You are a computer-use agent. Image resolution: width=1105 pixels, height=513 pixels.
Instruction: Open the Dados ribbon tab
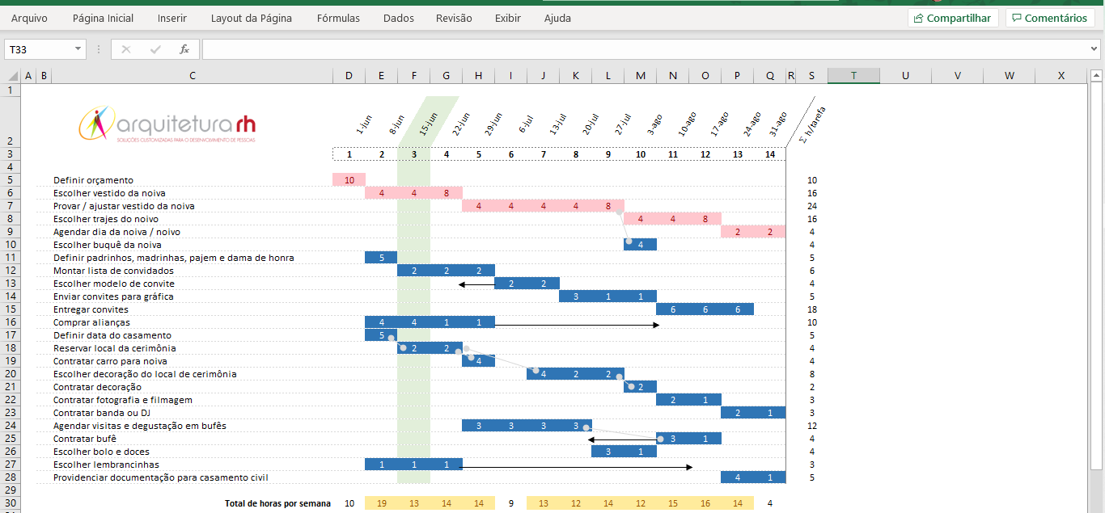(399, 18)
